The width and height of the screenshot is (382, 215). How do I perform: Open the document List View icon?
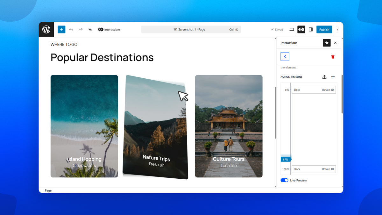(90, 29)
